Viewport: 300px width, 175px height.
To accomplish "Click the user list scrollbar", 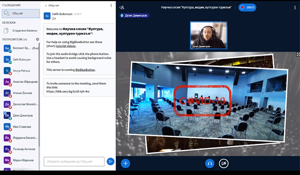I will click(x=39, y=95).
